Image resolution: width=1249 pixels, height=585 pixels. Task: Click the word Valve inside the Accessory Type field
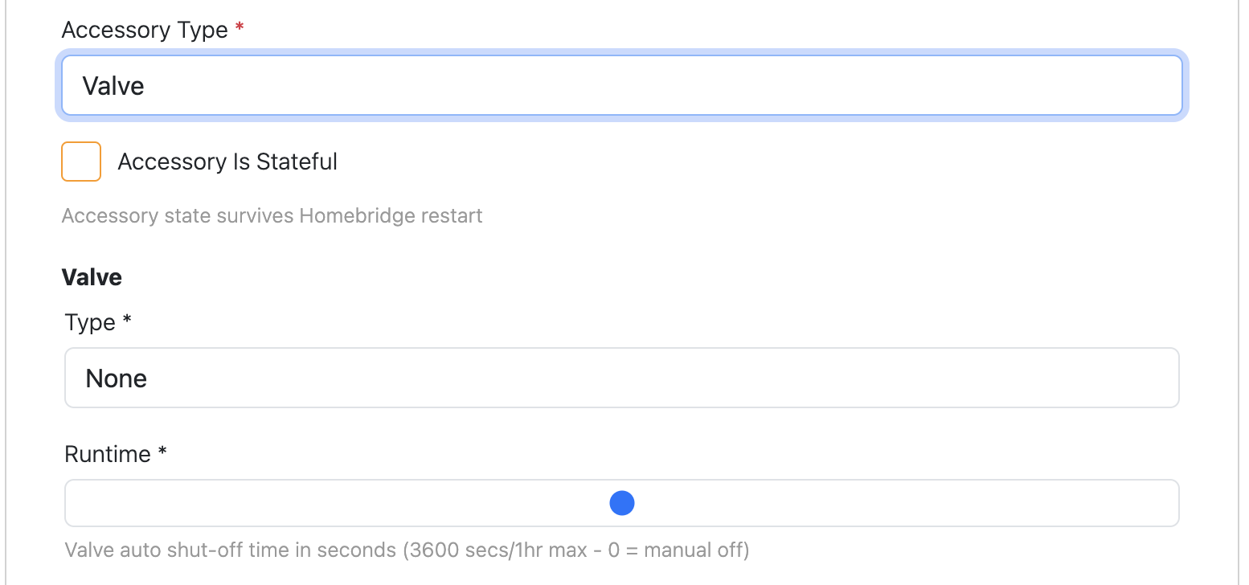coord(113,86)
